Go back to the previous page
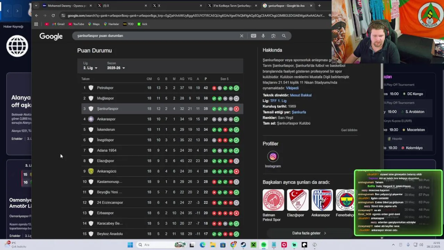This screenshot has width=444, height=250. pyautogui.click(x=36, y=16)
